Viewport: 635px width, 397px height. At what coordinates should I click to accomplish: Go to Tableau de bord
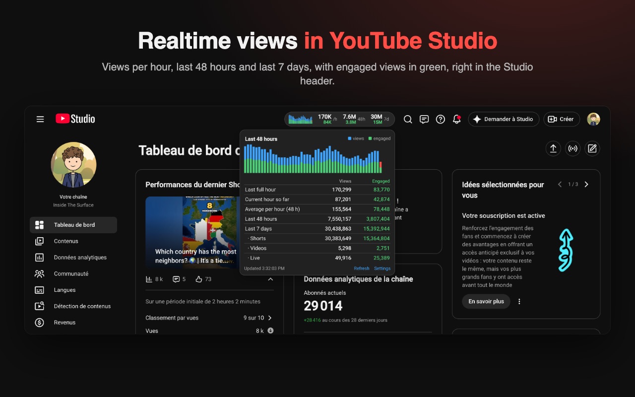(73, 225)
